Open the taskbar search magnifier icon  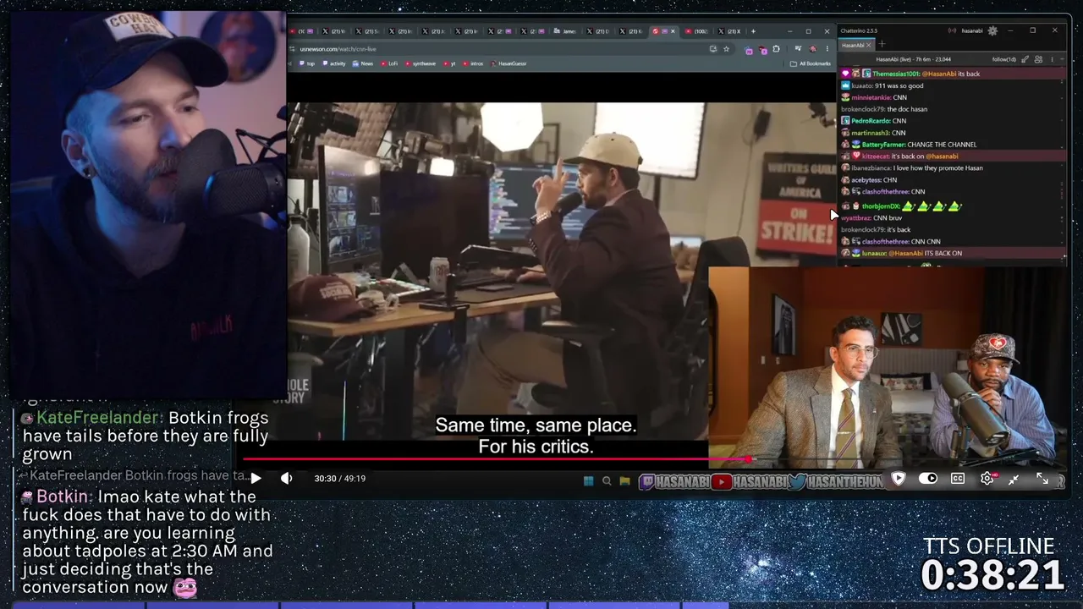click(607, 481)
